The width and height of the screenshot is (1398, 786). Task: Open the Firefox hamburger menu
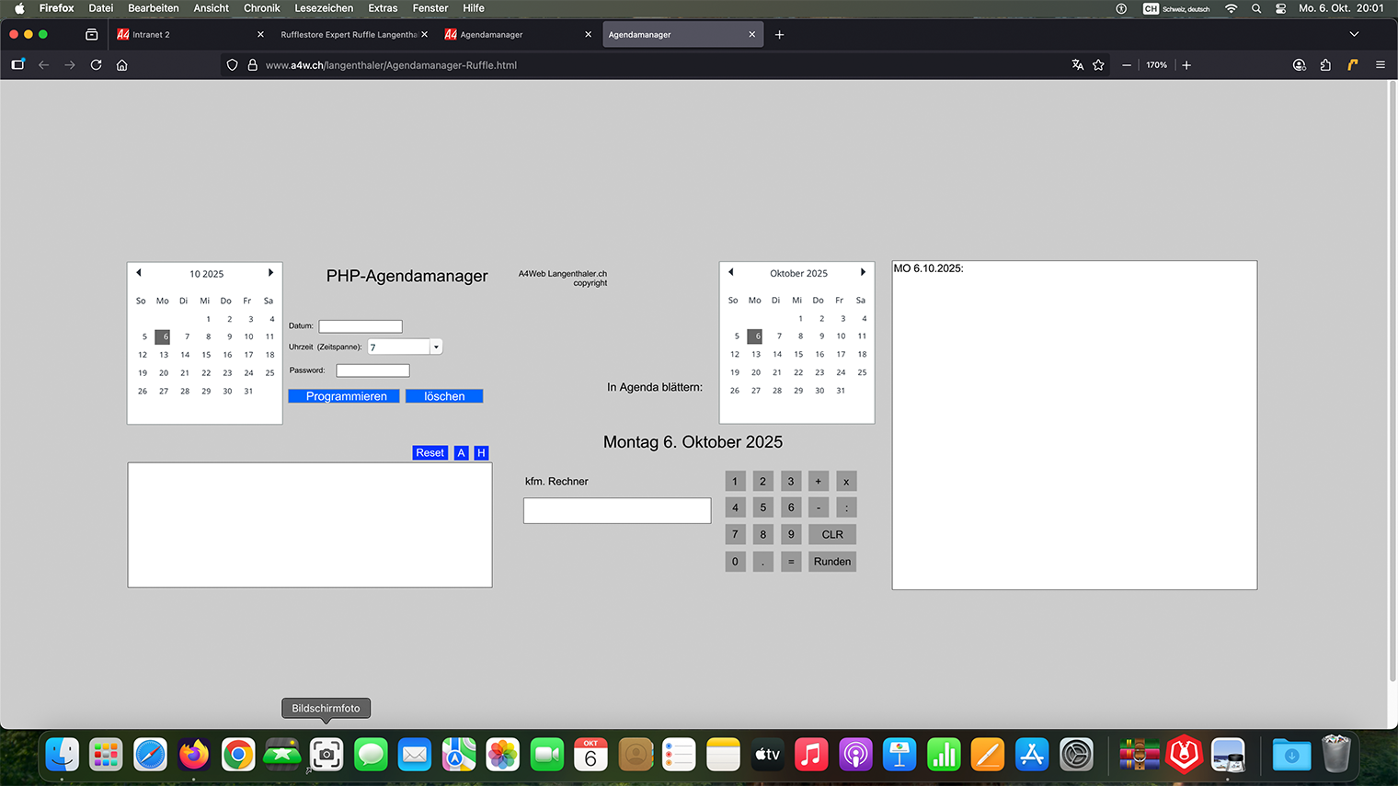pos(1380,65)
